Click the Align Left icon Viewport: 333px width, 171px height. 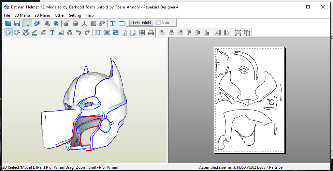click(163, 33)
